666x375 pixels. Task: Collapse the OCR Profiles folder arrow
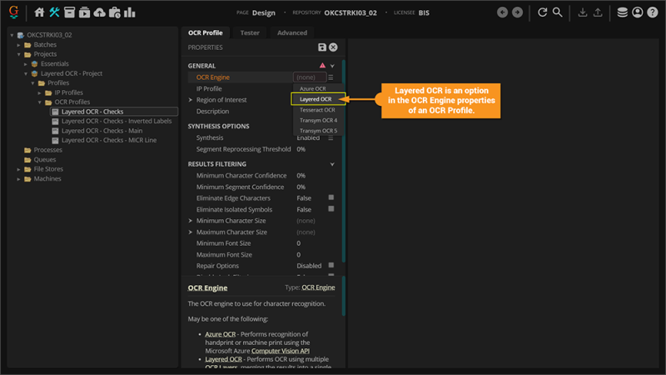(x=39, y=102)
